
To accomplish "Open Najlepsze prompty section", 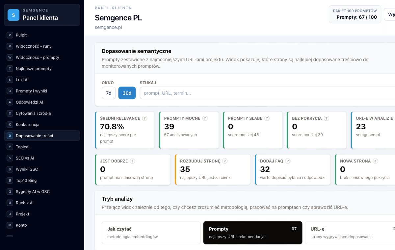I will 42,68.
